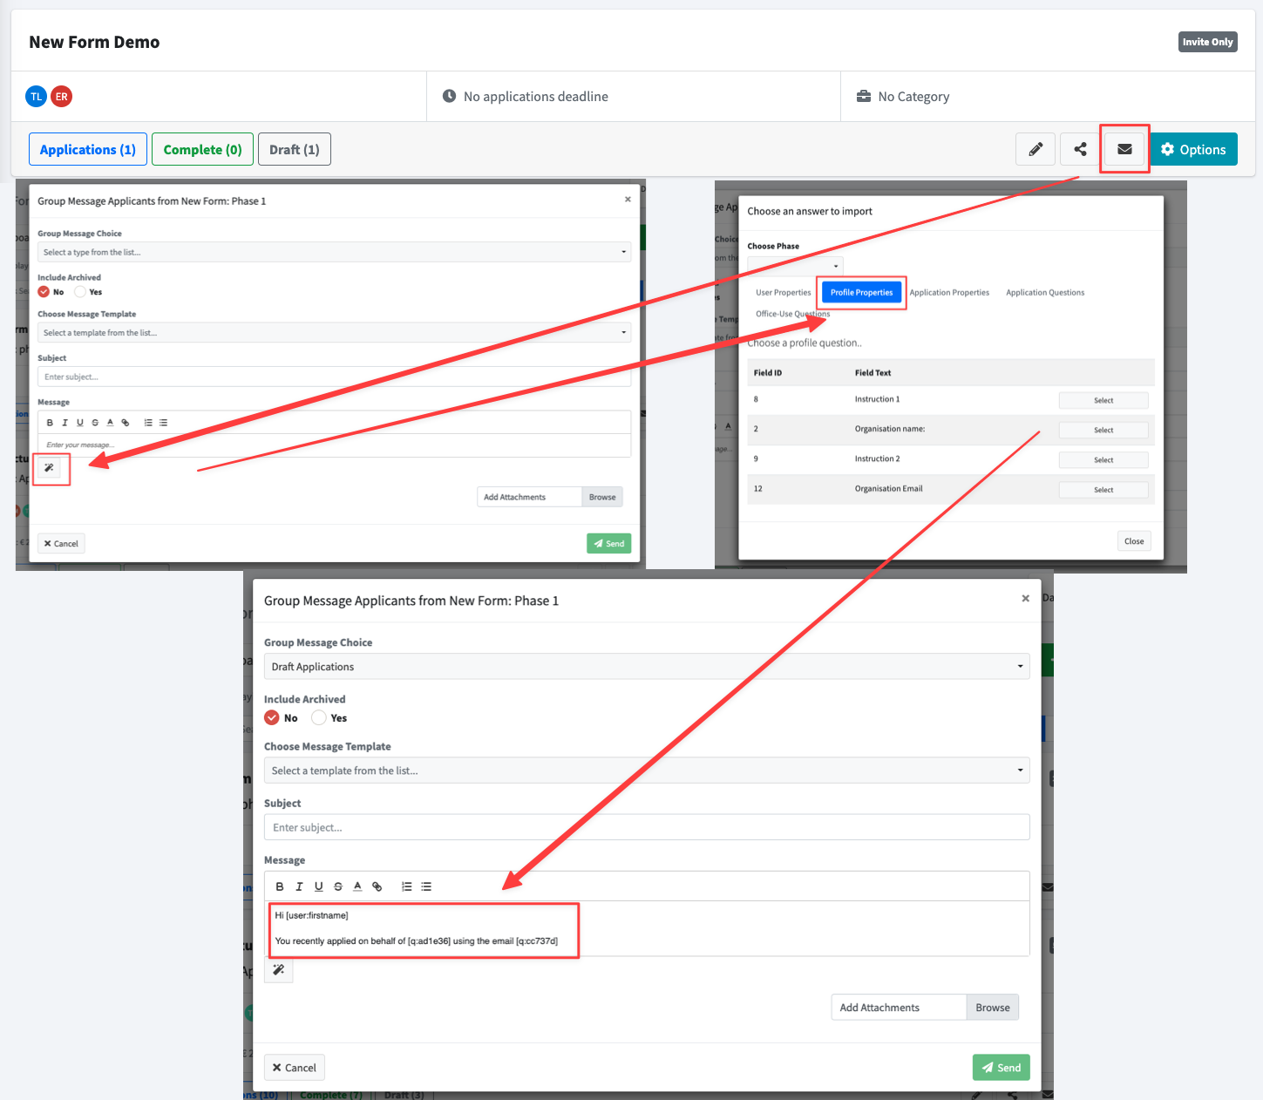Apply numbered list in the smaller dialog's toolbar
The height and width of the screenshot is (1100, 1263).
[x=148, y=423]
